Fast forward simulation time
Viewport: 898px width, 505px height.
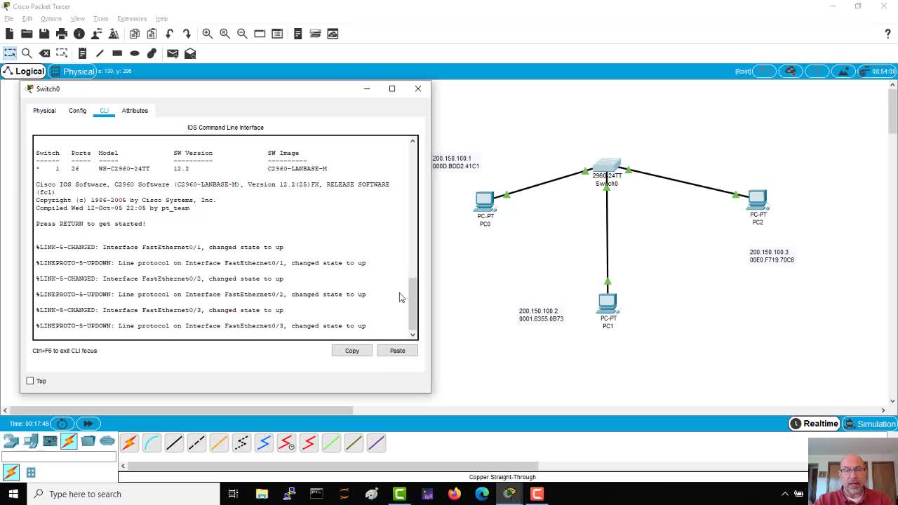(88, 424)
